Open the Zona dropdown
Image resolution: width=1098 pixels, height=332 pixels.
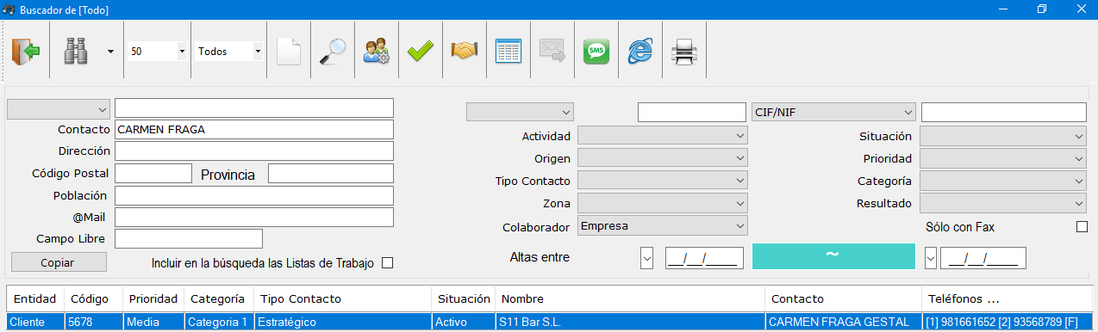(663, 203)
